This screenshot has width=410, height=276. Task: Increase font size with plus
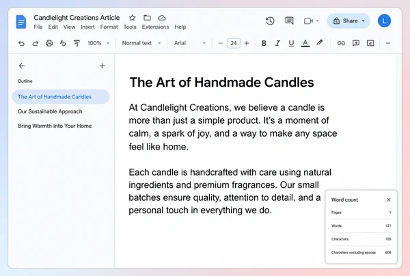click(247, 43)
